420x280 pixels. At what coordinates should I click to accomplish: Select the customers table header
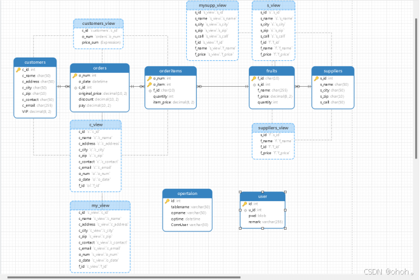pyautogui.click(x=35, y=62)
